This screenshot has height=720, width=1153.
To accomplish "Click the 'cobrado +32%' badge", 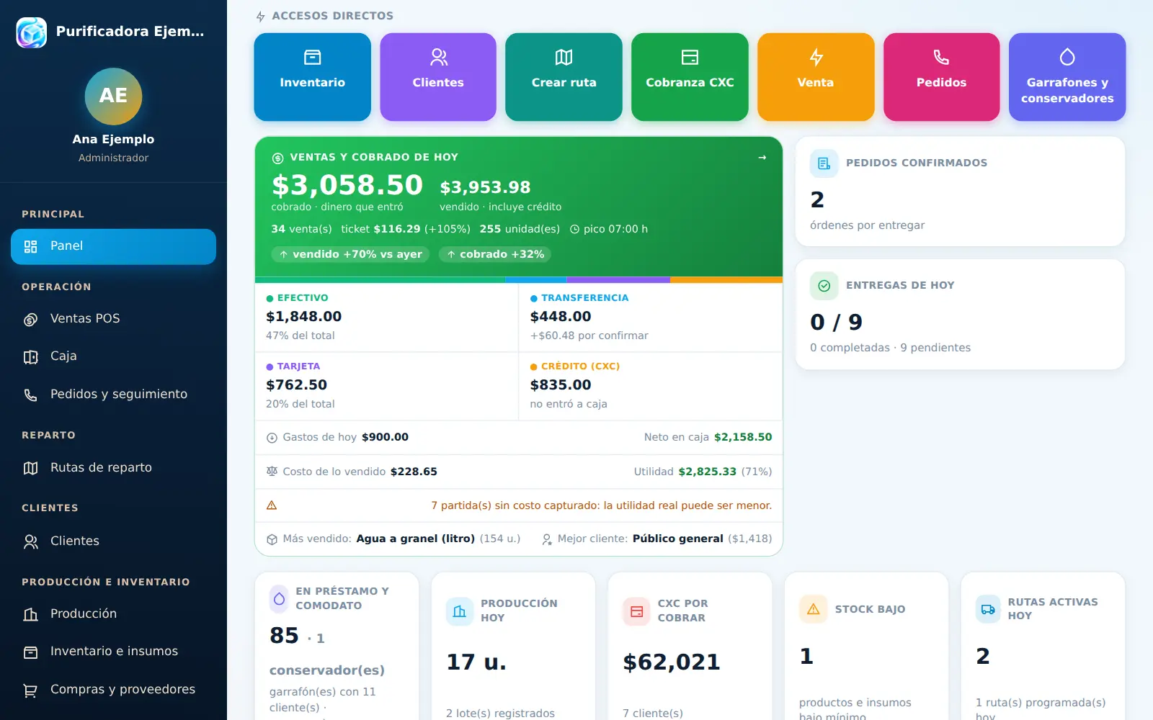I will pyautogui.click(x=495, y=254).
